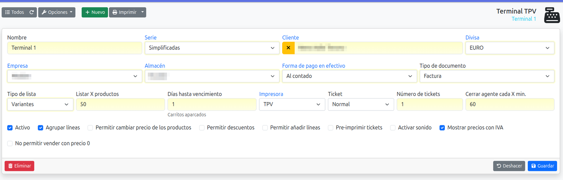563x180 pixels.
Task: Open Forma de pago dropdown showing Al contado
Action: tap(349, 76)
